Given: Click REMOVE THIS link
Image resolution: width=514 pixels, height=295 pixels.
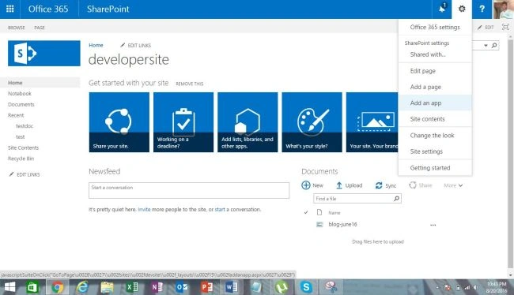Looking at the screenshot, I should [x=190, y=84].
